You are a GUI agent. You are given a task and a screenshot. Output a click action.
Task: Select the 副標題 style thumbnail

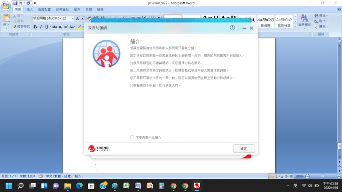pos(265,22)
